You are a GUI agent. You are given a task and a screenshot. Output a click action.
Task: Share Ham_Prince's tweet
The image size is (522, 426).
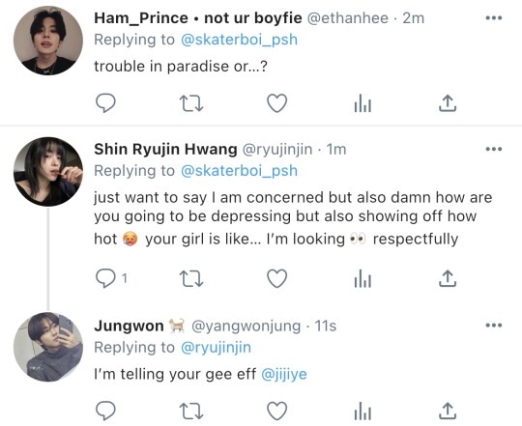pos(448,102)
